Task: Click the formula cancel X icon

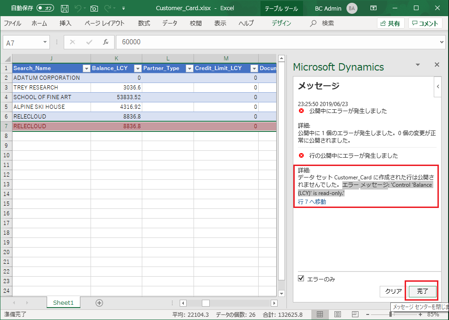Action: 73,42
